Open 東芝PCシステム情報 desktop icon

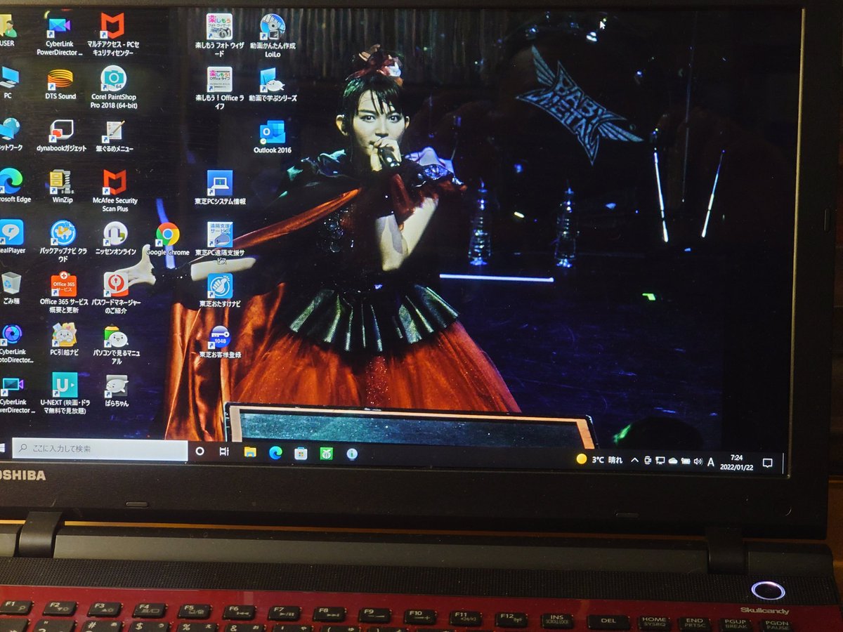coord(220,187)
